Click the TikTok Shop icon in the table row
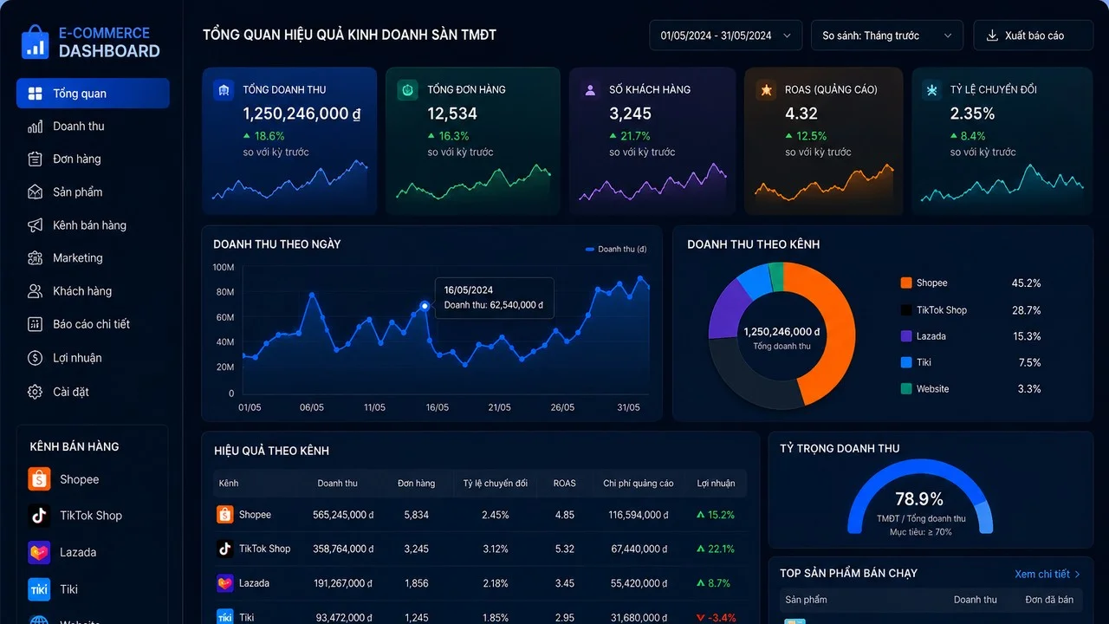The width and height of the screenshot is (1109, 624). [x=225, y=549]
